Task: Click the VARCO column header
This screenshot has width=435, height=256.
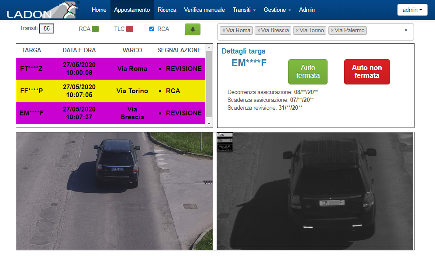Action: point(132,51)
